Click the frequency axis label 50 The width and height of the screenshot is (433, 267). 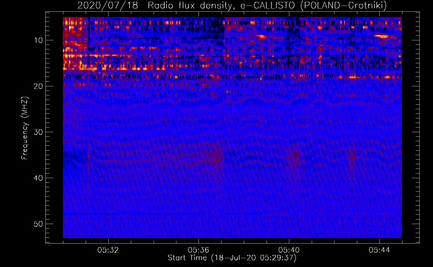pos(39,224)
